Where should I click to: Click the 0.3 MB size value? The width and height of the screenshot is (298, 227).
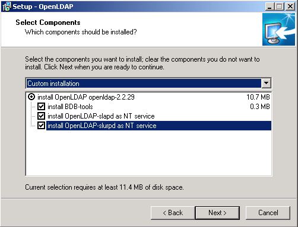pyautogui.click(x=260, y=107)
